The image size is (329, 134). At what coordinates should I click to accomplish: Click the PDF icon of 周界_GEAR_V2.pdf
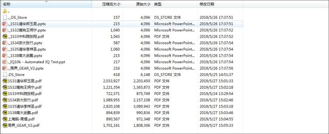(5, 125)
